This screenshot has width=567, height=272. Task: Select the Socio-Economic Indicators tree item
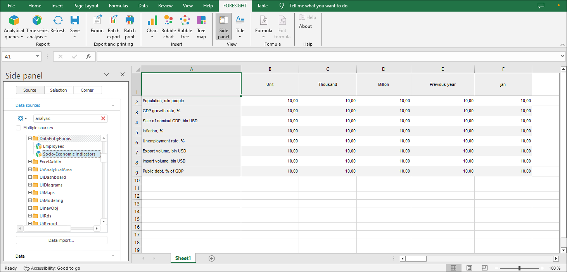tap(69, 154)
